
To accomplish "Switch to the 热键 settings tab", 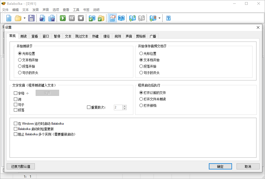I will (95, 36).
